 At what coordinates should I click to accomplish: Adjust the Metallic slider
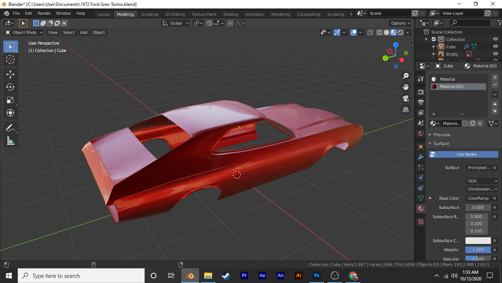click(478, 250)
